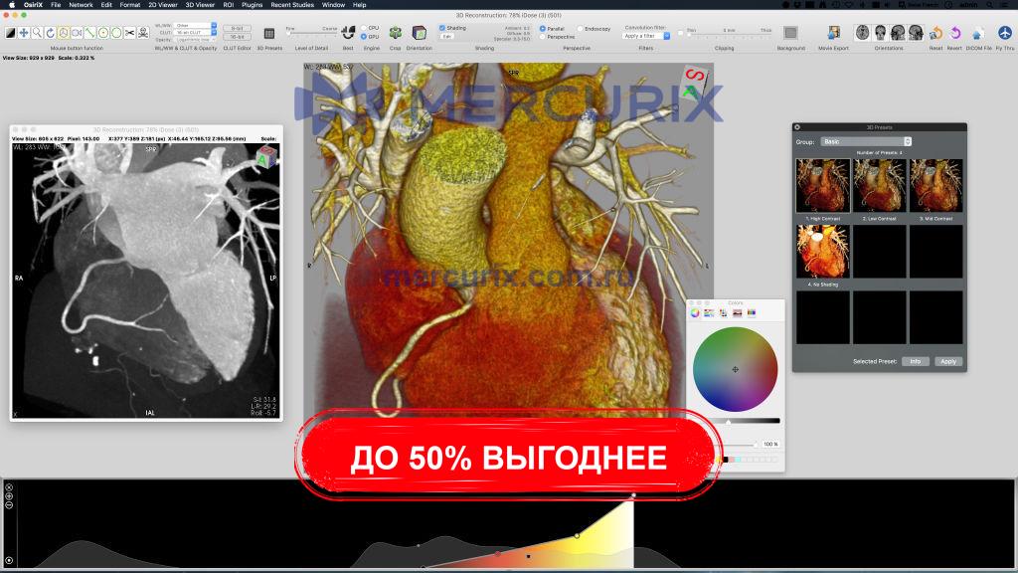Switch to color sliders tab in Colors panel
Image resolution: width=1018 pixels, height=573 pixels.
pyautogui.click(x=709, y=313)
